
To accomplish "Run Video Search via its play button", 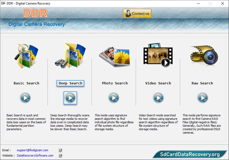I will pos(158,98).
